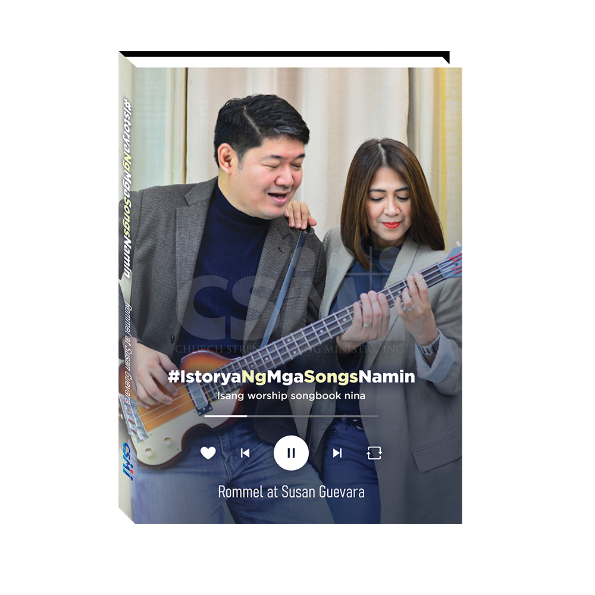Click the green triangle at the bottom-left corner

click(126, 518)
